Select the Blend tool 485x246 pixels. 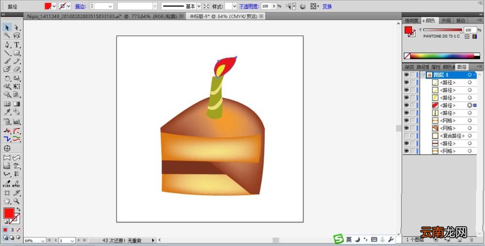16,112
